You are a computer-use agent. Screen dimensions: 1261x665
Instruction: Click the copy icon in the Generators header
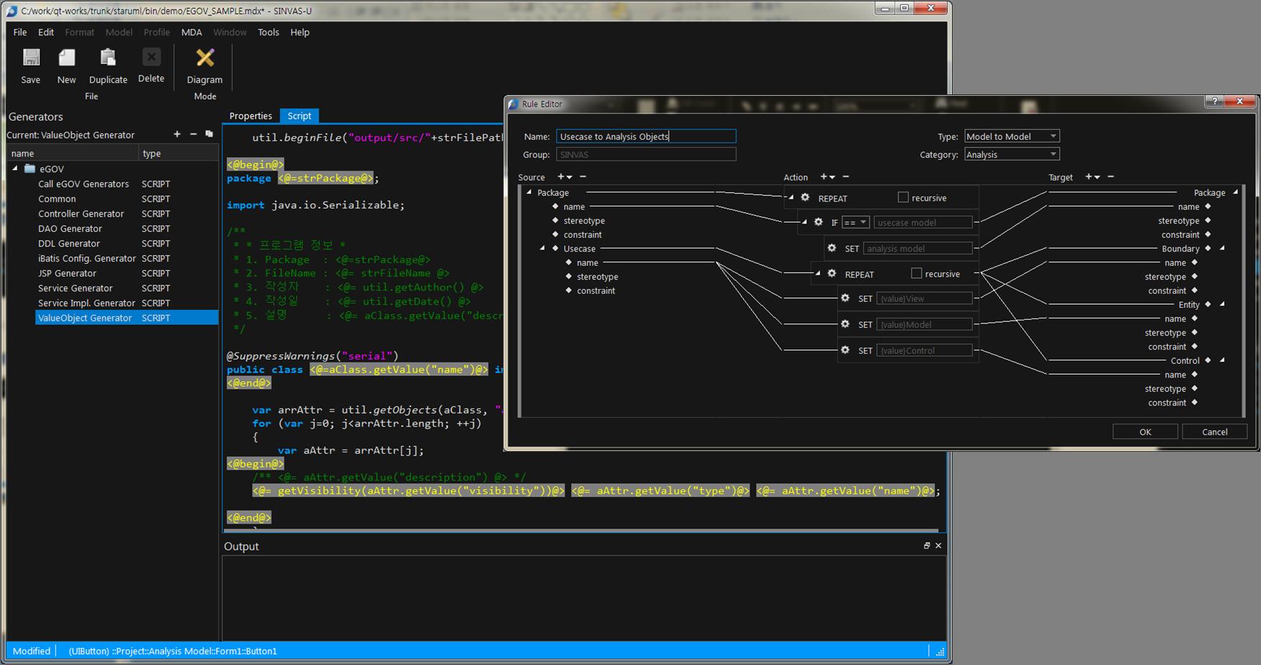(209, 134)
